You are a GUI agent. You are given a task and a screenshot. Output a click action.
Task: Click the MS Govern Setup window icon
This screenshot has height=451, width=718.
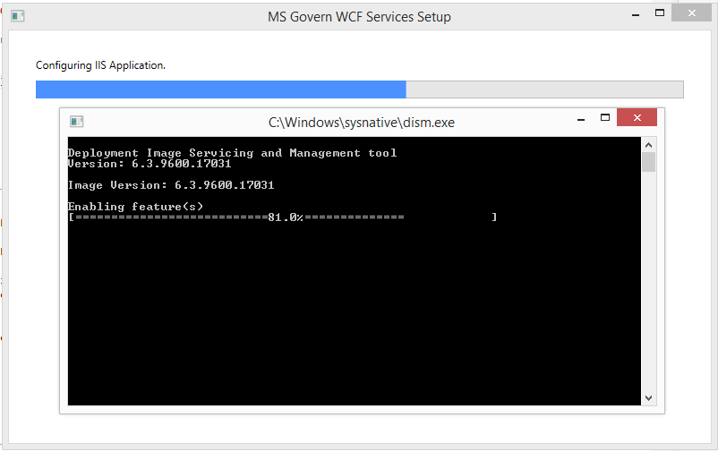click(x=16, y=16)
